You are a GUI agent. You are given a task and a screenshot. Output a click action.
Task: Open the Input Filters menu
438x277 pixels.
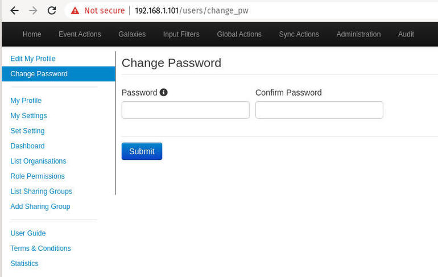pos(181,34)
